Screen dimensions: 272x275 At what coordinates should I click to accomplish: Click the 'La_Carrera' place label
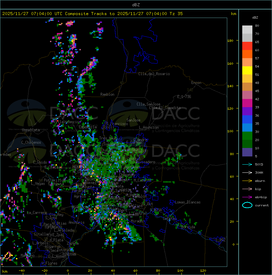click(x=37, y=213)
